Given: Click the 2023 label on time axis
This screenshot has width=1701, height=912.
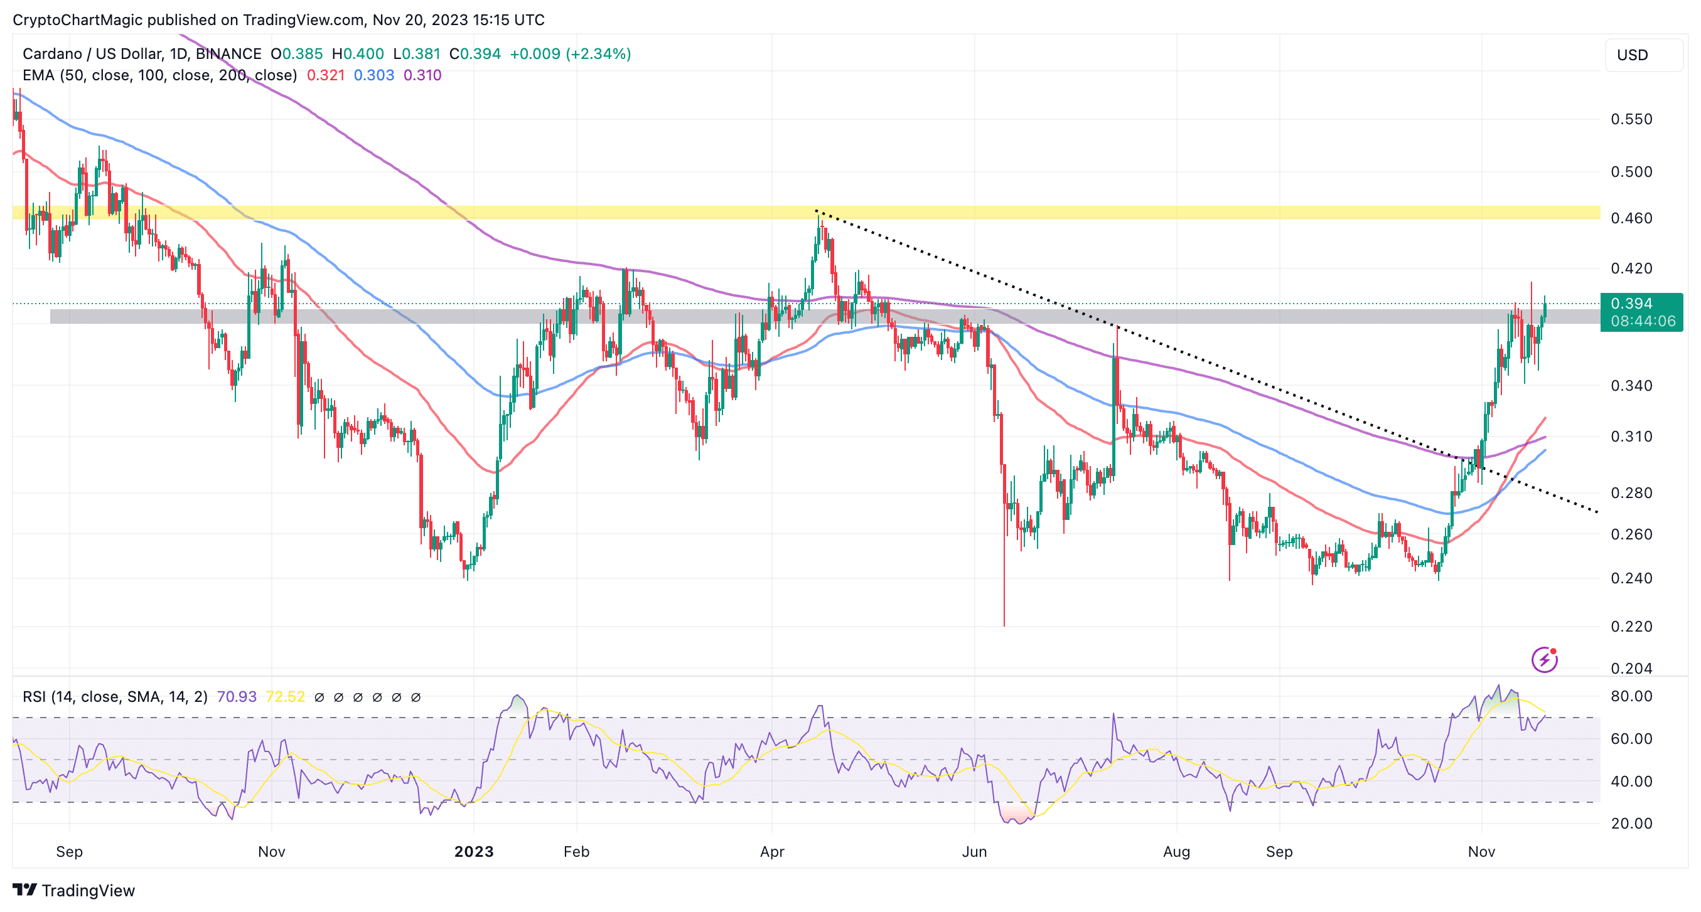Looking at the screenshot, I should point(474,852).
